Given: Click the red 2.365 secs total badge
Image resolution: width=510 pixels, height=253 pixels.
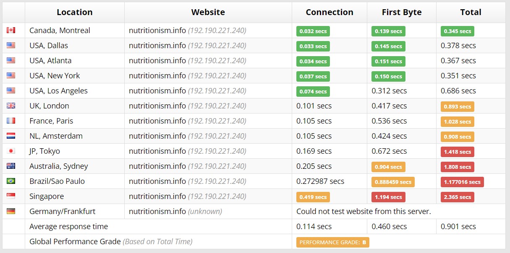Looking at the screenshot, I should pos(458,197).
